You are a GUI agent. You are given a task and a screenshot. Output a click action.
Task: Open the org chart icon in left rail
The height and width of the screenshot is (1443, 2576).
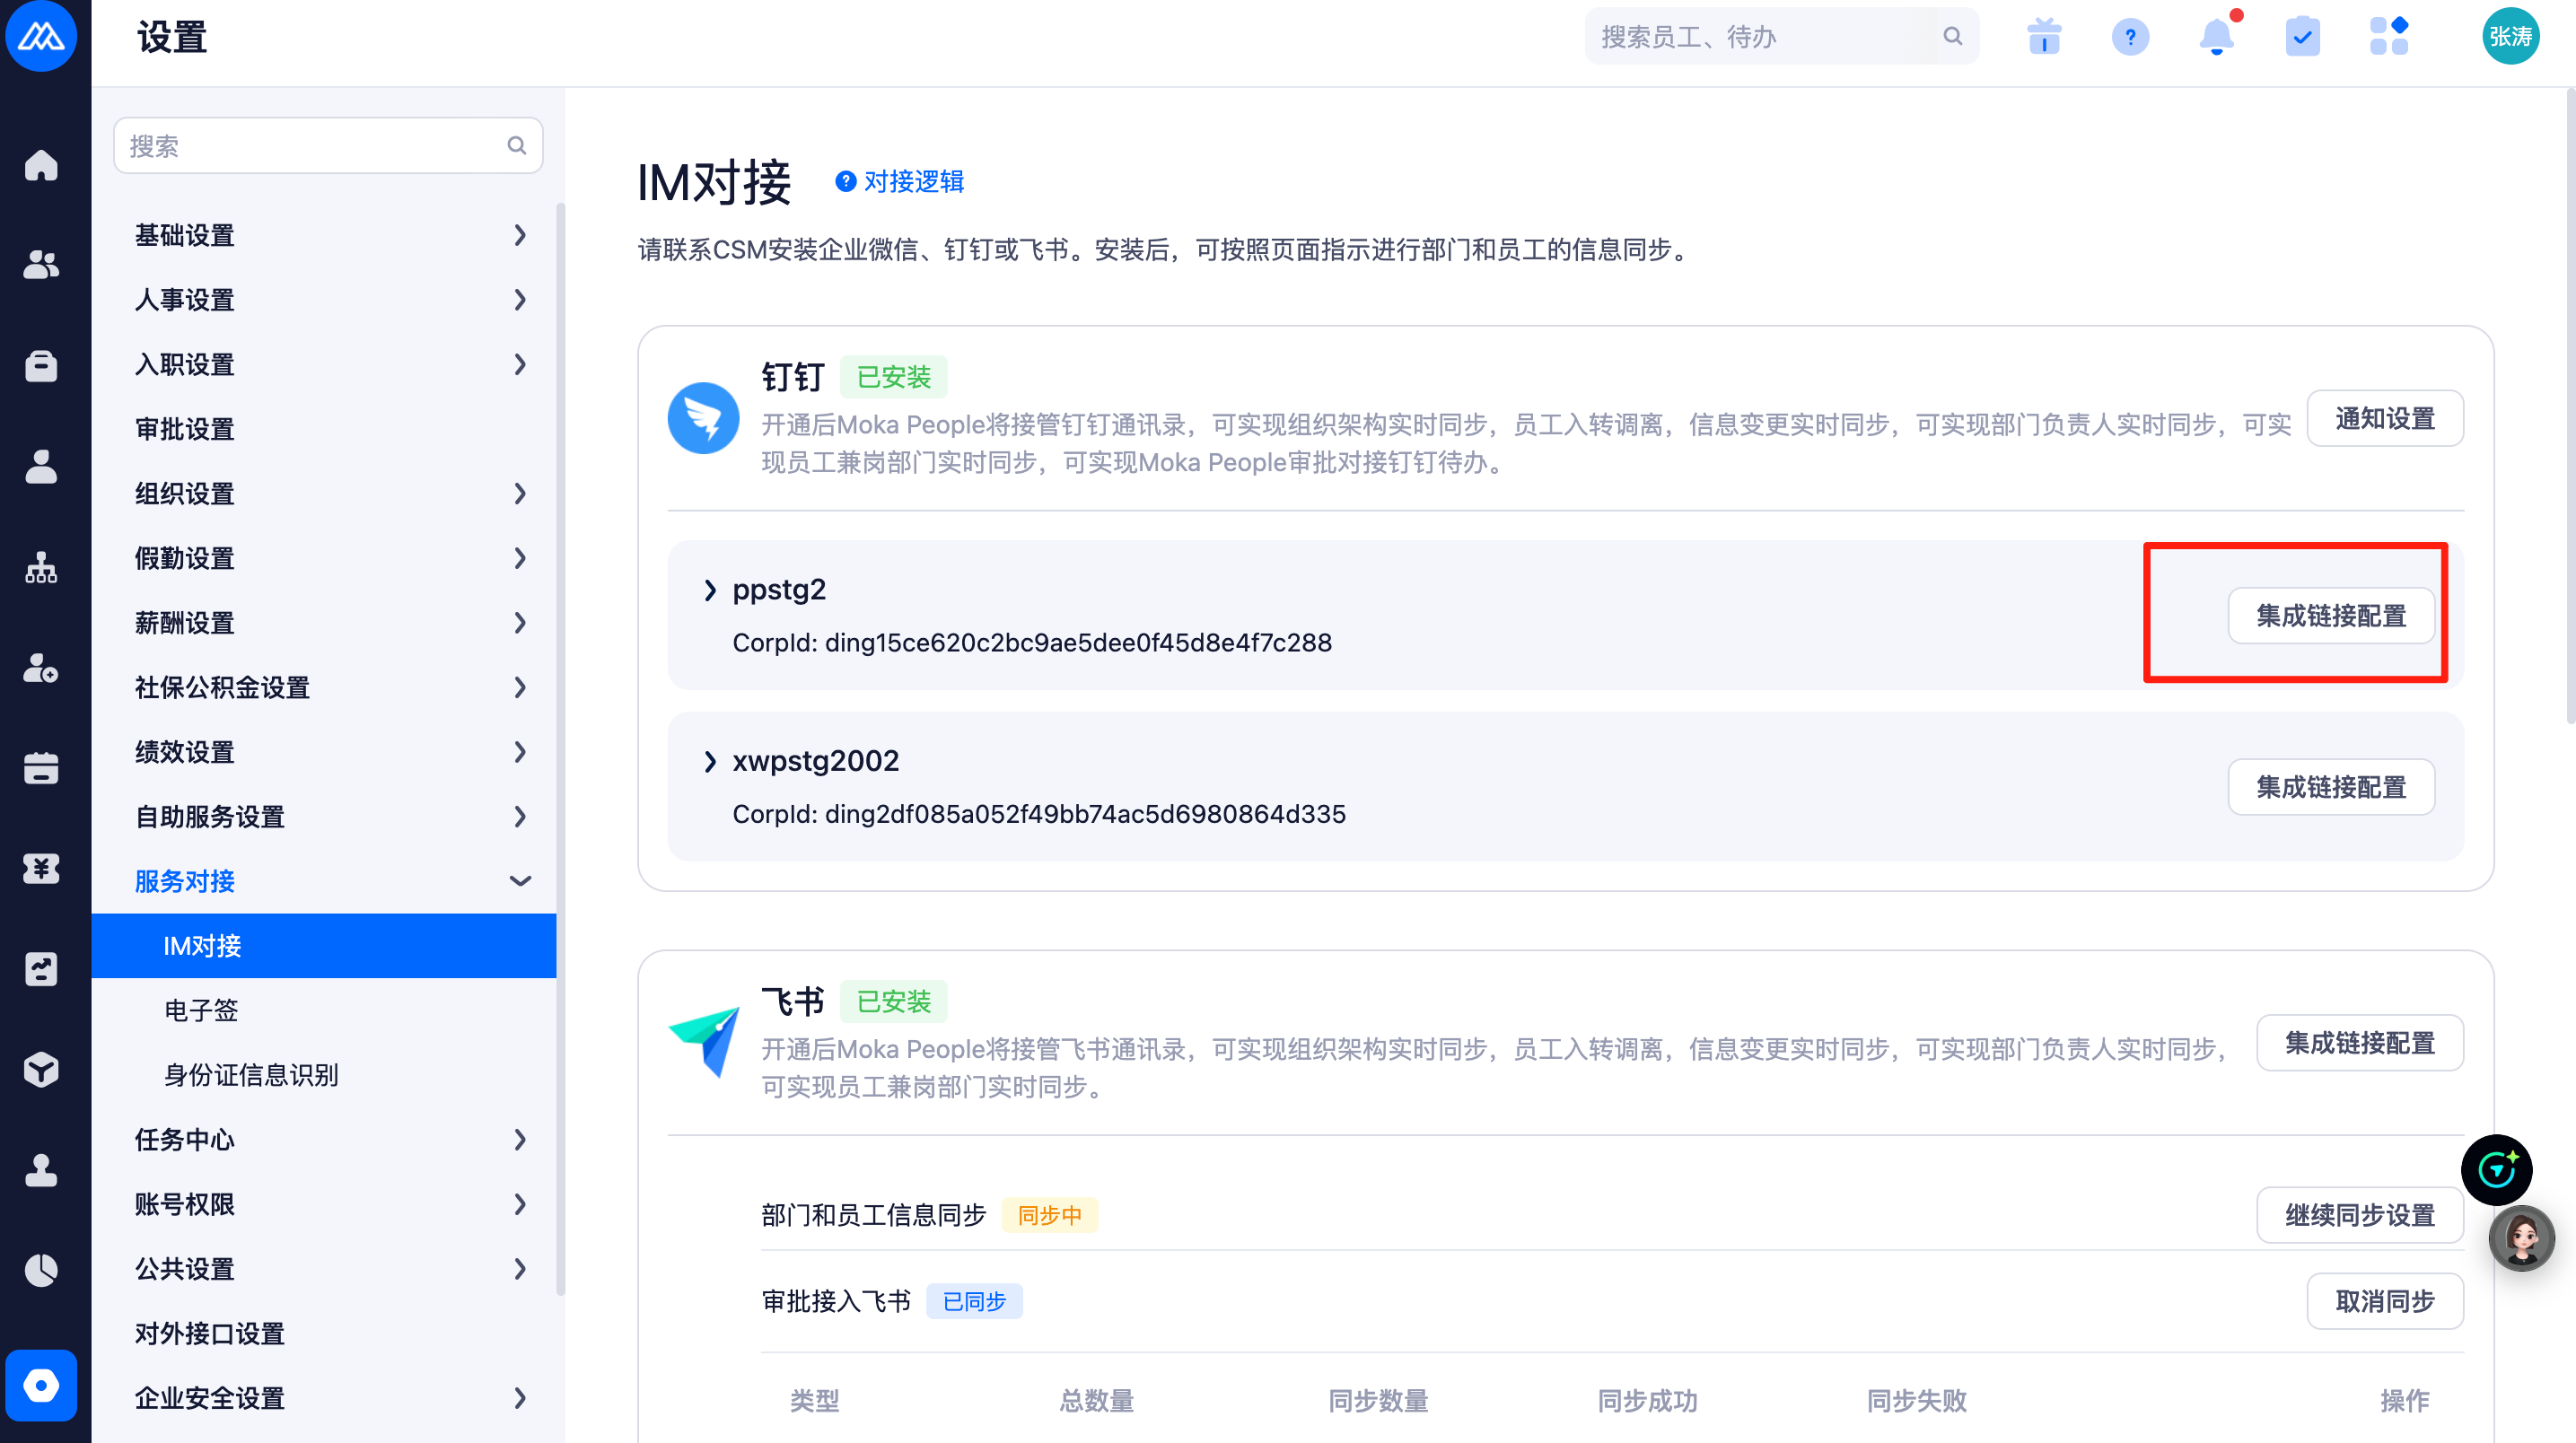[x=41, y=567]
